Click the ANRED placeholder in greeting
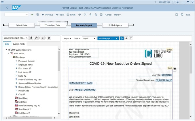Screen dimensions: 195x121 [x=78, y=90]
